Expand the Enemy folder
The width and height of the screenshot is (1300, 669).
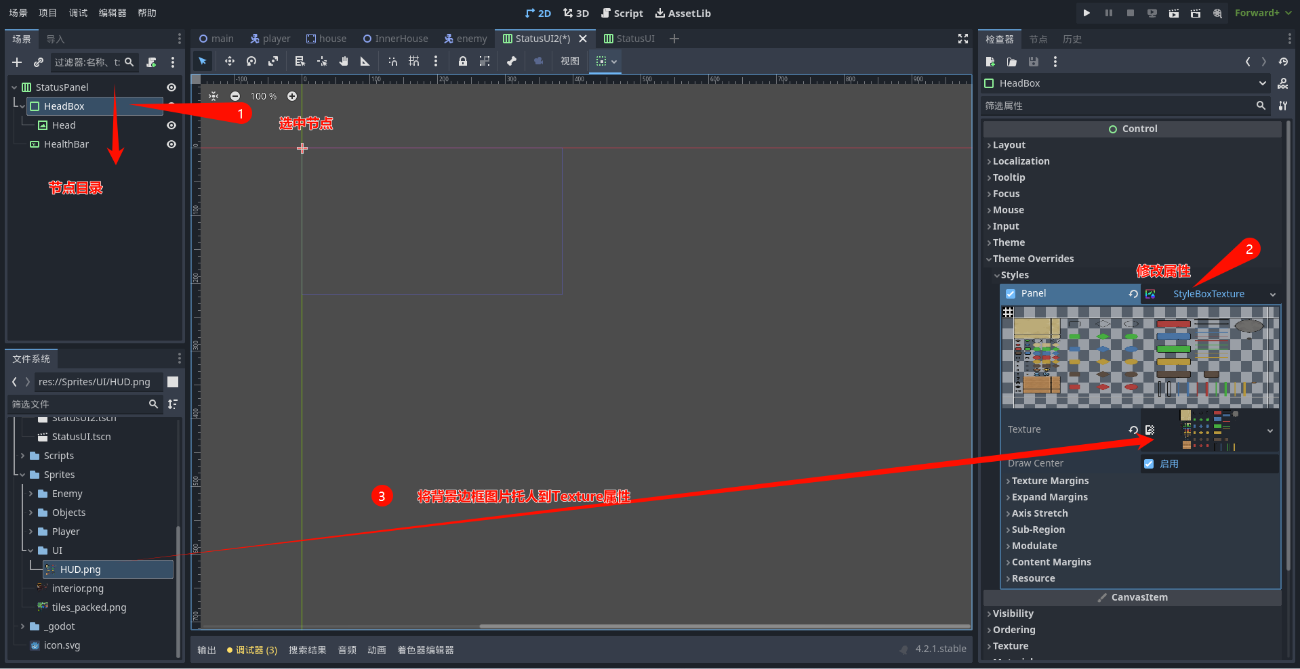coord(31,494)
